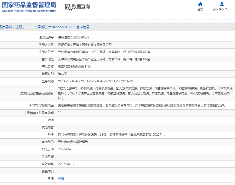This screenshot has height=185, width=235.
Task: Select the structure description text starting YKCA-1该产品
Action: pyautogui.click(x=145, y=93)
